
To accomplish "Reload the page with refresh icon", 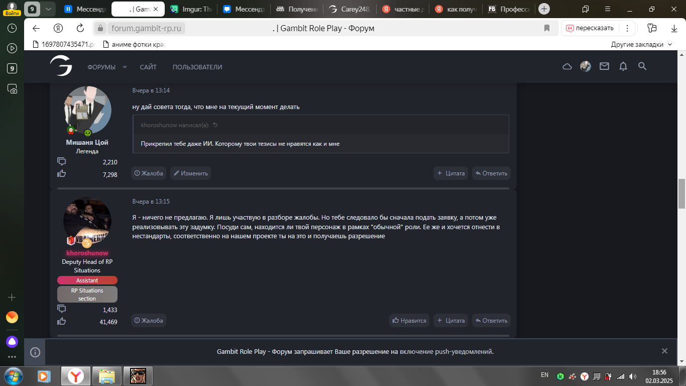I will pyautogui.click(x=80, y=28).
